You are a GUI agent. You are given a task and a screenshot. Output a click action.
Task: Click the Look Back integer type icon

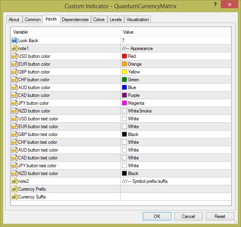click(x=14, y=41)
